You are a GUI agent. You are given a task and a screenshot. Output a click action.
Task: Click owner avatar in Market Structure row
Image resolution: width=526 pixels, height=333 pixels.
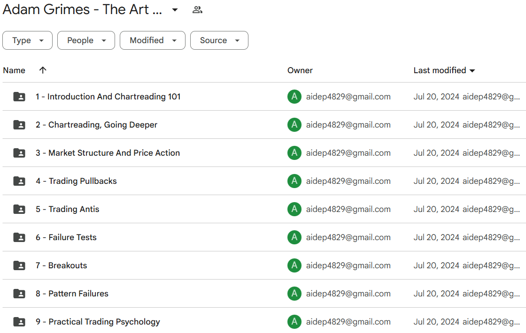294,153
